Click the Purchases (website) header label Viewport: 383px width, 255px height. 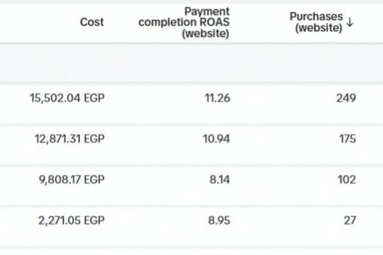click(x=316, y=23)
